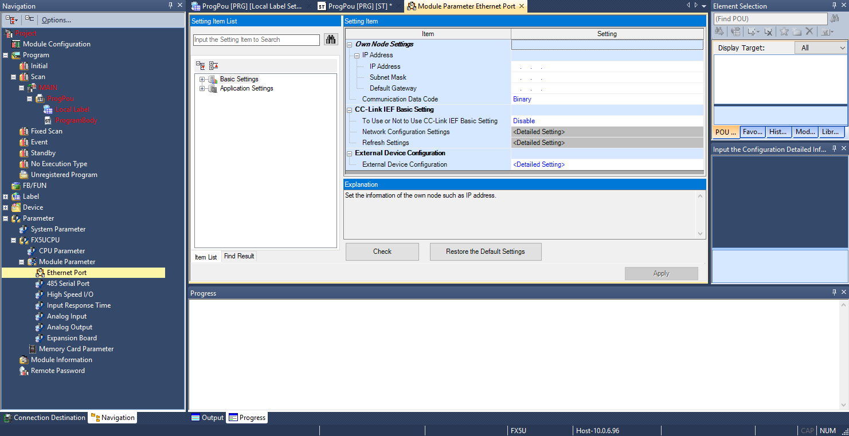Click the Module Configuration icon in the tree
The image size is (849, 436).
pos(16,44)
